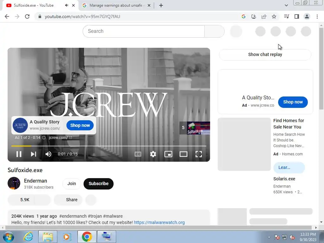Open the tab search dropdown chevron
This screenshot has width=324, height=243.
[x=286, y=5]
